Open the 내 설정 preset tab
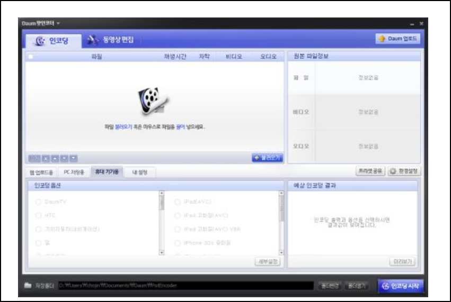The width and height of the screenshot is (451, 302). point(140,172)
